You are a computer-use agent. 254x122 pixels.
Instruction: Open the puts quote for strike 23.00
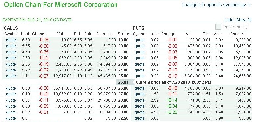139,64
